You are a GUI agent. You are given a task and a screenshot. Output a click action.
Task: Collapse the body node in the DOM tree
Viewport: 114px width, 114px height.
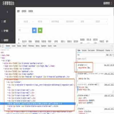point(1,58)
